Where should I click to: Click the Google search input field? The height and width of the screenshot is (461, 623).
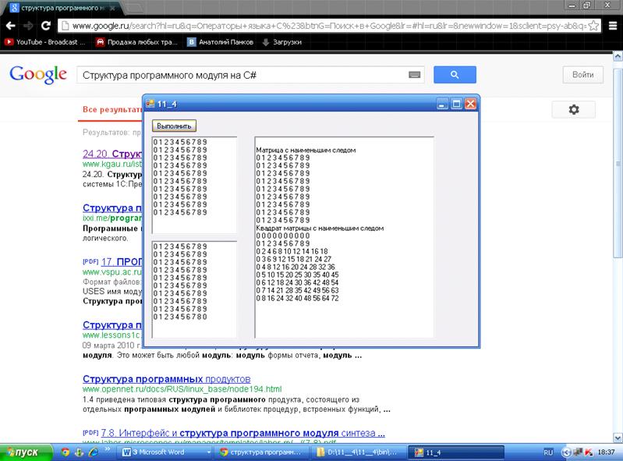[x=242, y=75]
